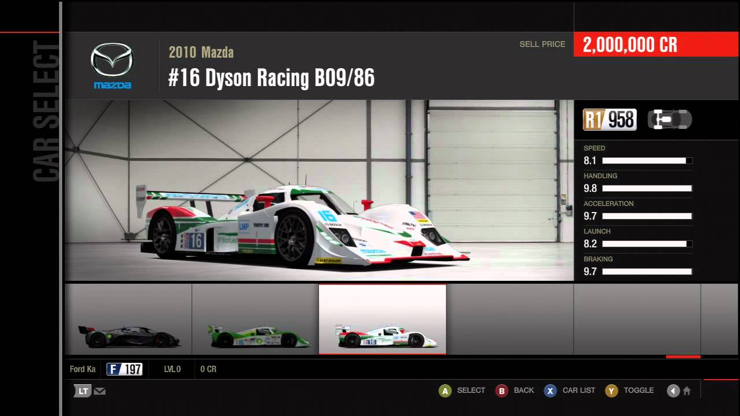
Task: Click the drivetrain layout car icon
Action: click(669, 120)
